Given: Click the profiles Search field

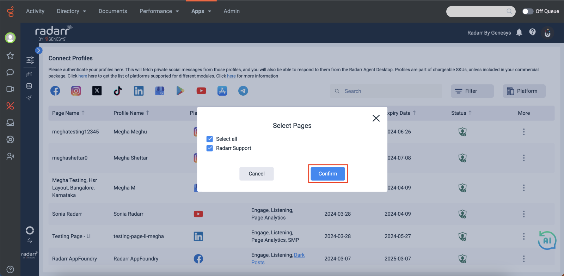Looking at the screenshot, I should pos(386,91).
